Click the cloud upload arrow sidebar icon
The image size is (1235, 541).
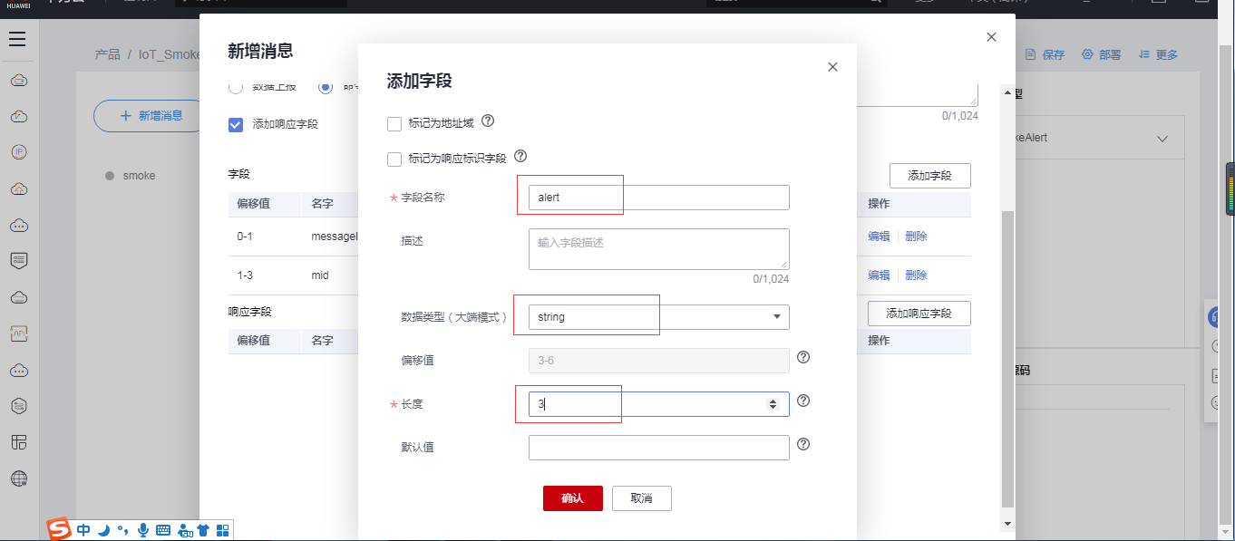point(18,188)
